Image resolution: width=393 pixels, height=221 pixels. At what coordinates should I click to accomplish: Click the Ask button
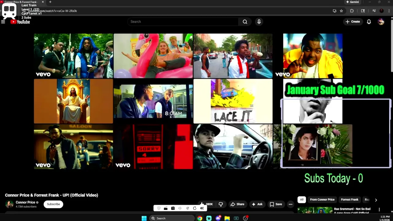coord(257,204)
